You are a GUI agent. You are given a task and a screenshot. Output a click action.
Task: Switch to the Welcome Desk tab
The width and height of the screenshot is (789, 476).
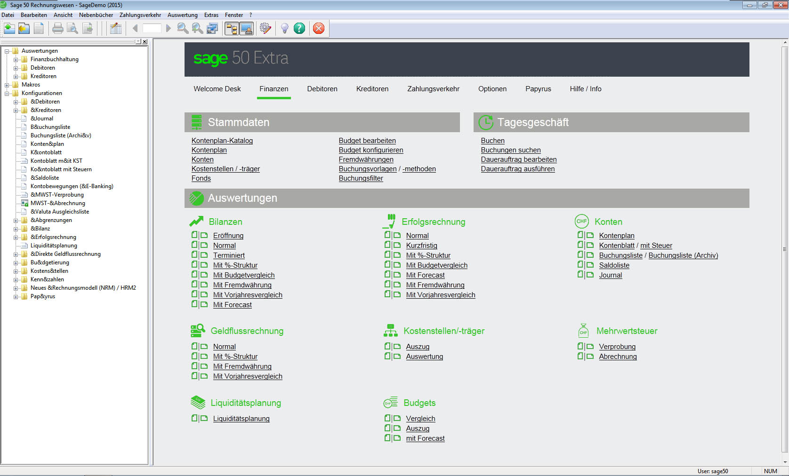[217, 89]
